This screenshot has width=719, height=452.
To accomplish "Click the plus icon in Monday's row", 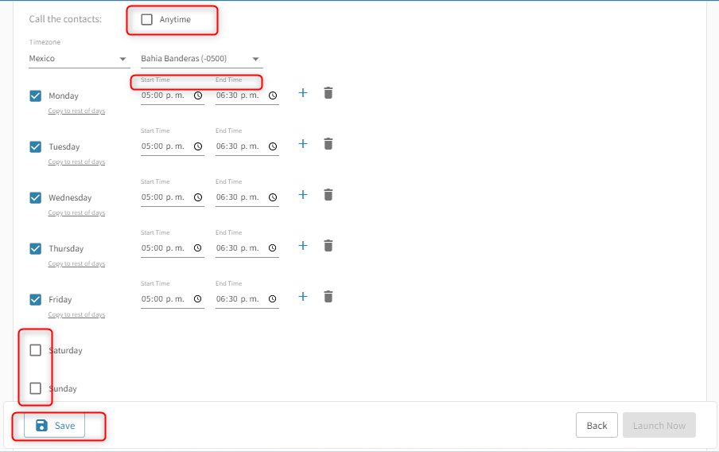I will [x=302, y=93].
